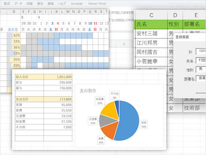Click the red date 4 in schedule

(58, 23)
